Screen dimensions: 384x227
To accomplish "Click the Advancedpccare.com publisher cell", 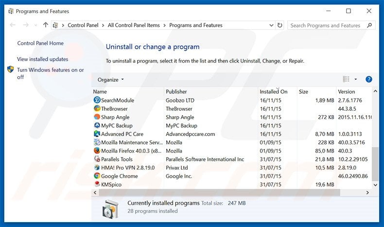I will click(x=190, y=134).
